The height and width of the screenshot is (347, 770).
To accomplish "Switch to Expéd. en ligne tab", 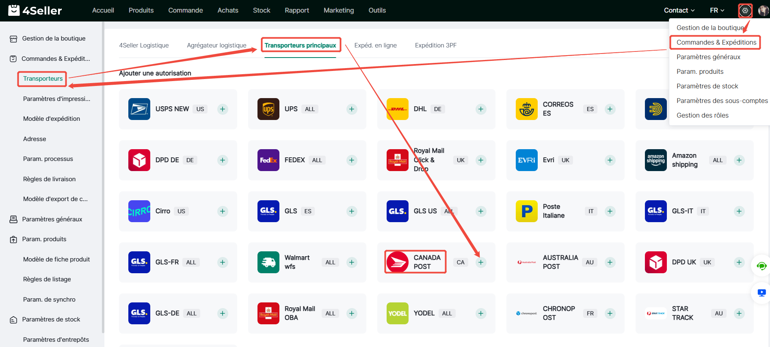I will (x=375, y=45).
